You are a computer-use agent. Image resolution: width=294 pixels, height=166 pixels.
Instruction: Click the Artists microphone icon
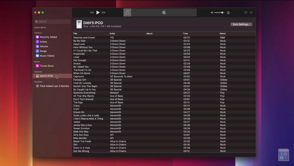37,42
